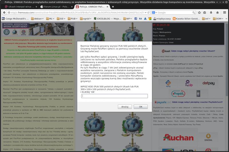Click the bookmark star icon
Viewport: 229px width, 152px height.
(199, 13)
